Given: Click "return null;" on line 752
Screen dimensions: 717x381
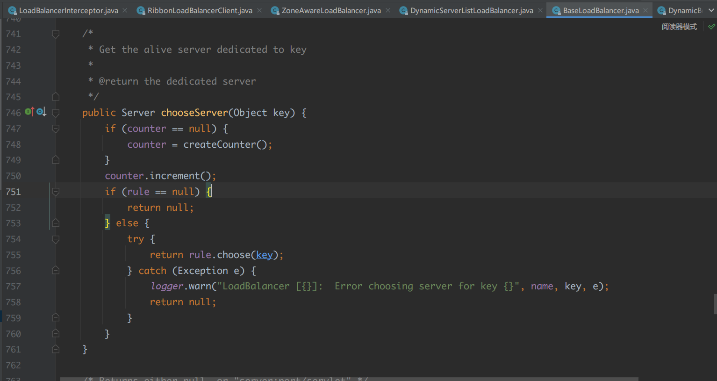Looking at the screenshot, I should pyautogui.click(x=160, y=208).
